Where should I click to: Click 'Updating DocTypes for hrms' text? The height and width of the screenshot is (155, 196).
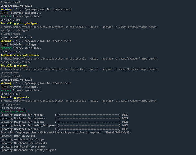coord(20,129)
